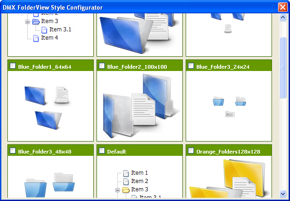The width and height of the screenshot is (290, 201).
Task: Close the Style Configurator window
Action: click(x=283, y=7)
